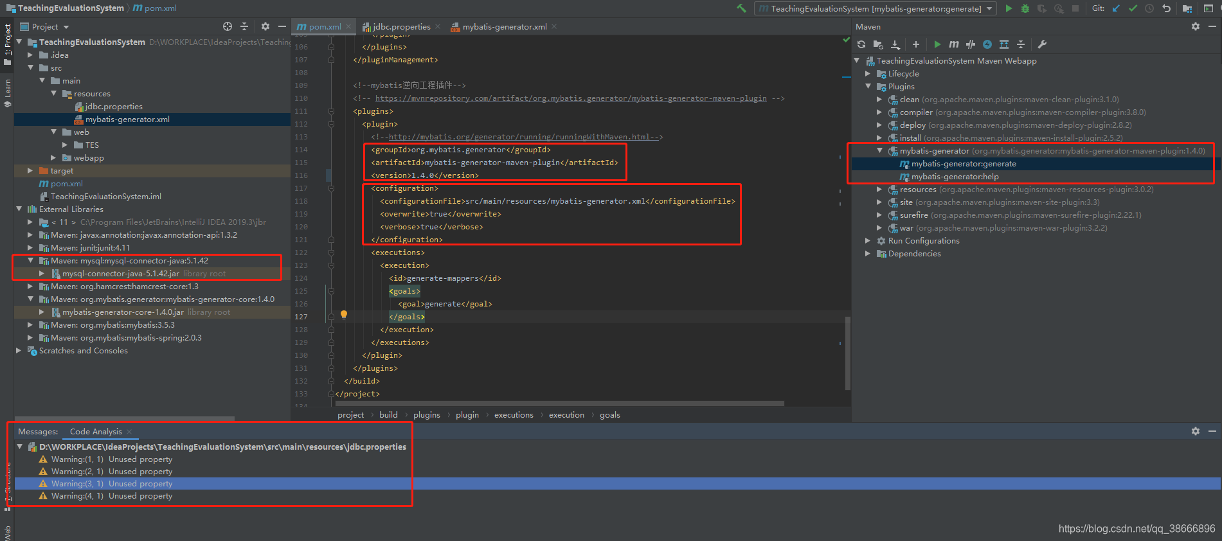
Task: Collapse mysql-connector-java library node
Action: 30,260
